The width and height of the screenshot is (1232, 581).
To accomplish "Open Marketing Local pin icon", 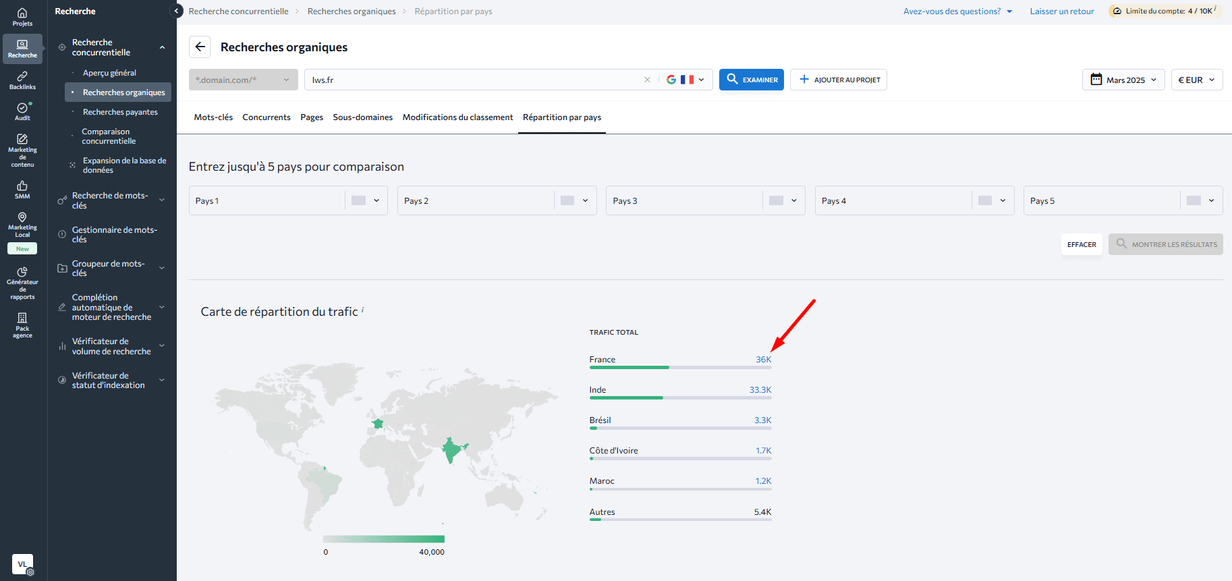I will 22,217.
